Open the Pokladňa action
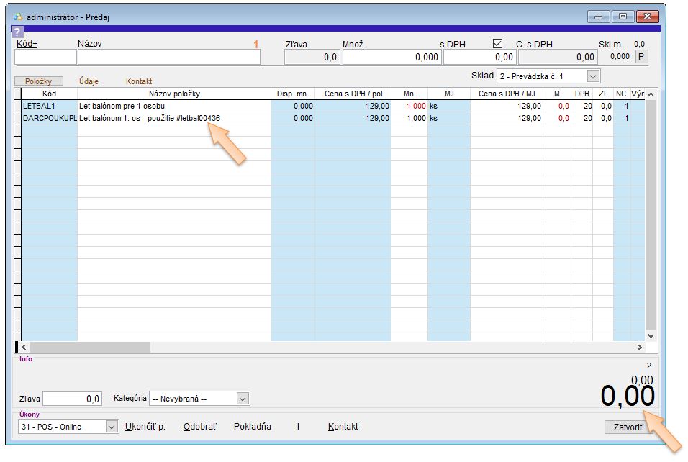688x462 pixels. click(252, 427)
